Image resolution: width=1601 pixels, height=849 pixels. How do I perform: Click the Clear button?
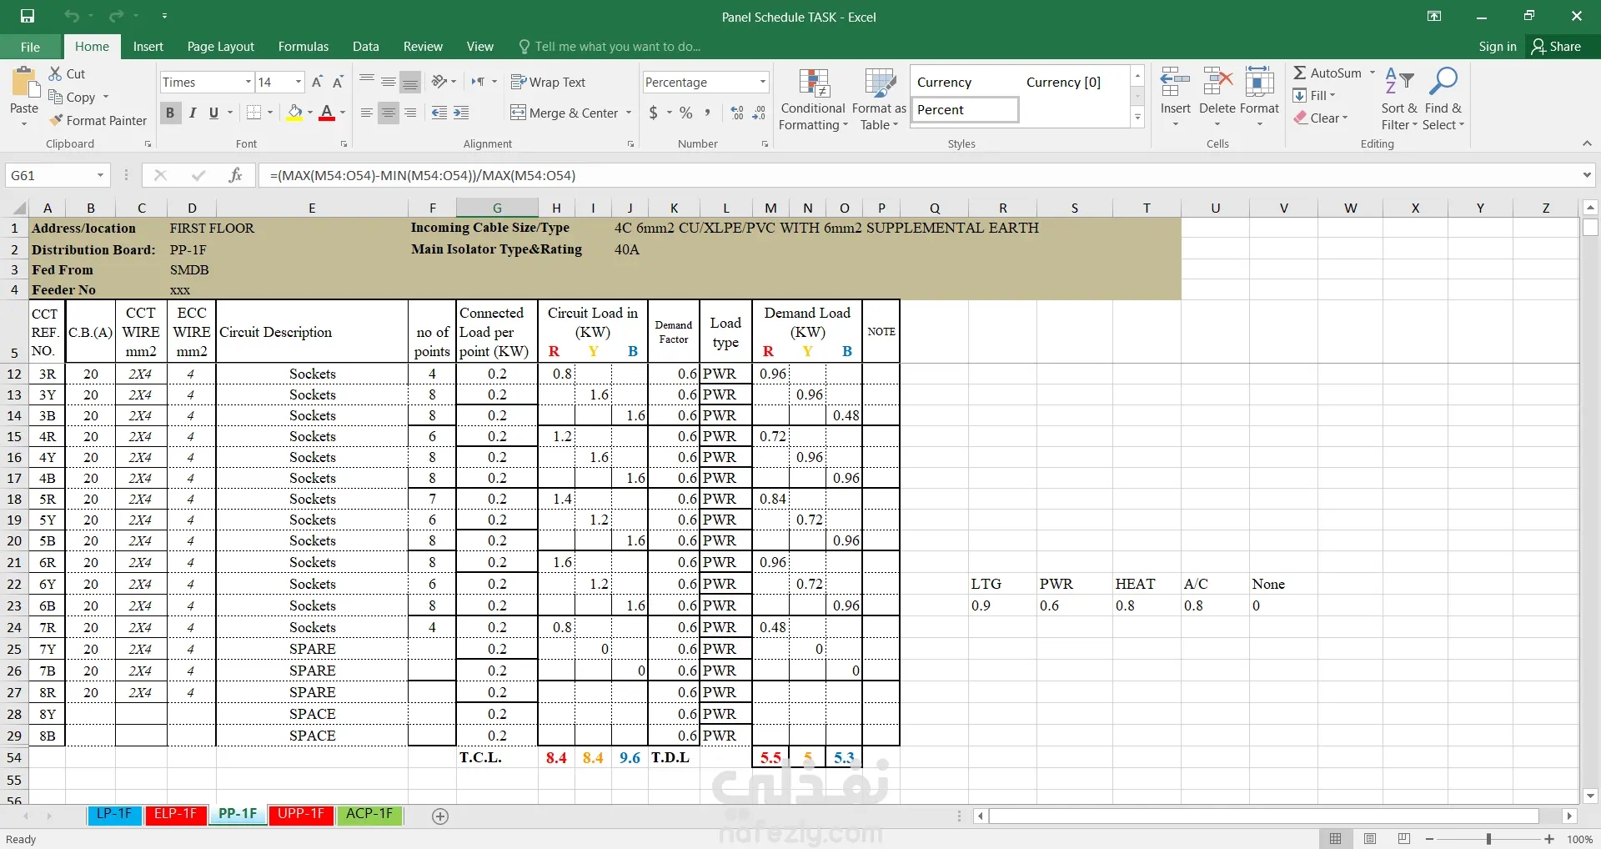(x=1321, y=118)
